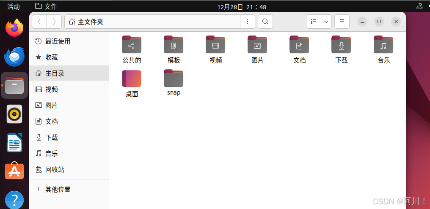Viewport: 430px width, 209px height.
Task: Open 图片 in the sidebar
Action: pyautogui.click(x=69, y=105)
